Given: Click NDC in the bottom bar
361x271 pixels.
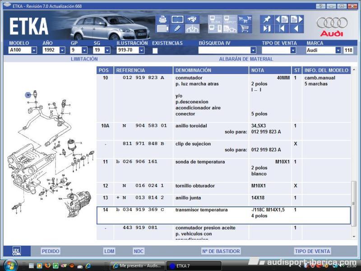Looking at the screenshot, I should pyautogui.click(x=139, y=251).
